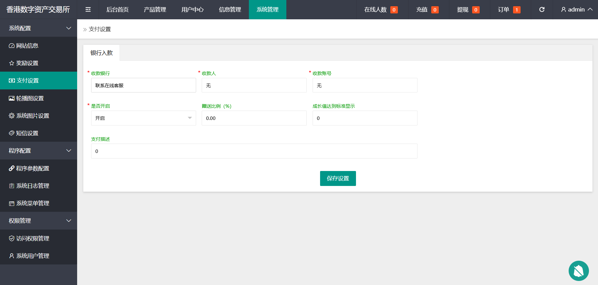Open the 后台首页 top menu

pos(117,10)
